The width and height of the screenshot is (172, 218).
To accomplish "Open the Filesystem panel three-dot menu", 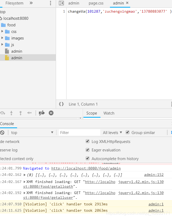I will coord(50,3).
